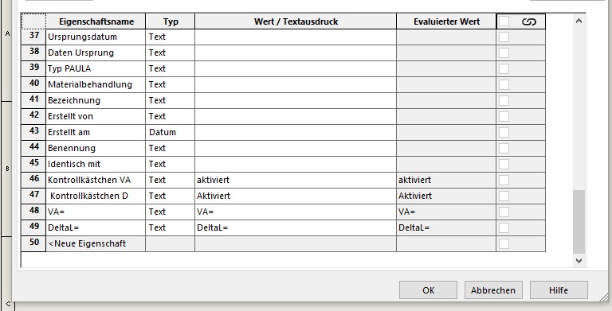The image size is (612, 311).
Task: Click the OK button
Action: pos(428,290)
